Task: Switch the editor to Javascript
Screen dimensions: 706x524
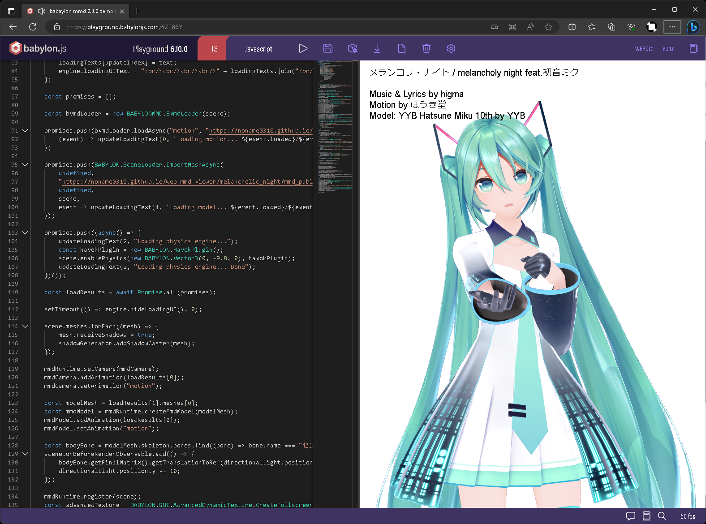Action: pos(258,48)
